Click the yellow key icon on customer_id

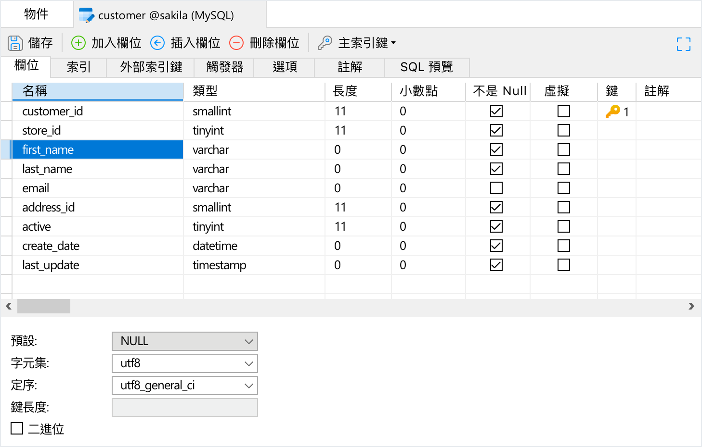tap(612, 112)
